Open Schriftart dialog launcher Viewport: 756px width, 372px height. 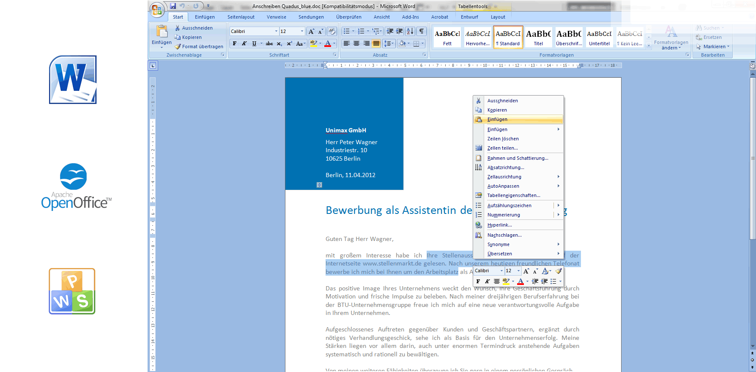pos(334,55)
